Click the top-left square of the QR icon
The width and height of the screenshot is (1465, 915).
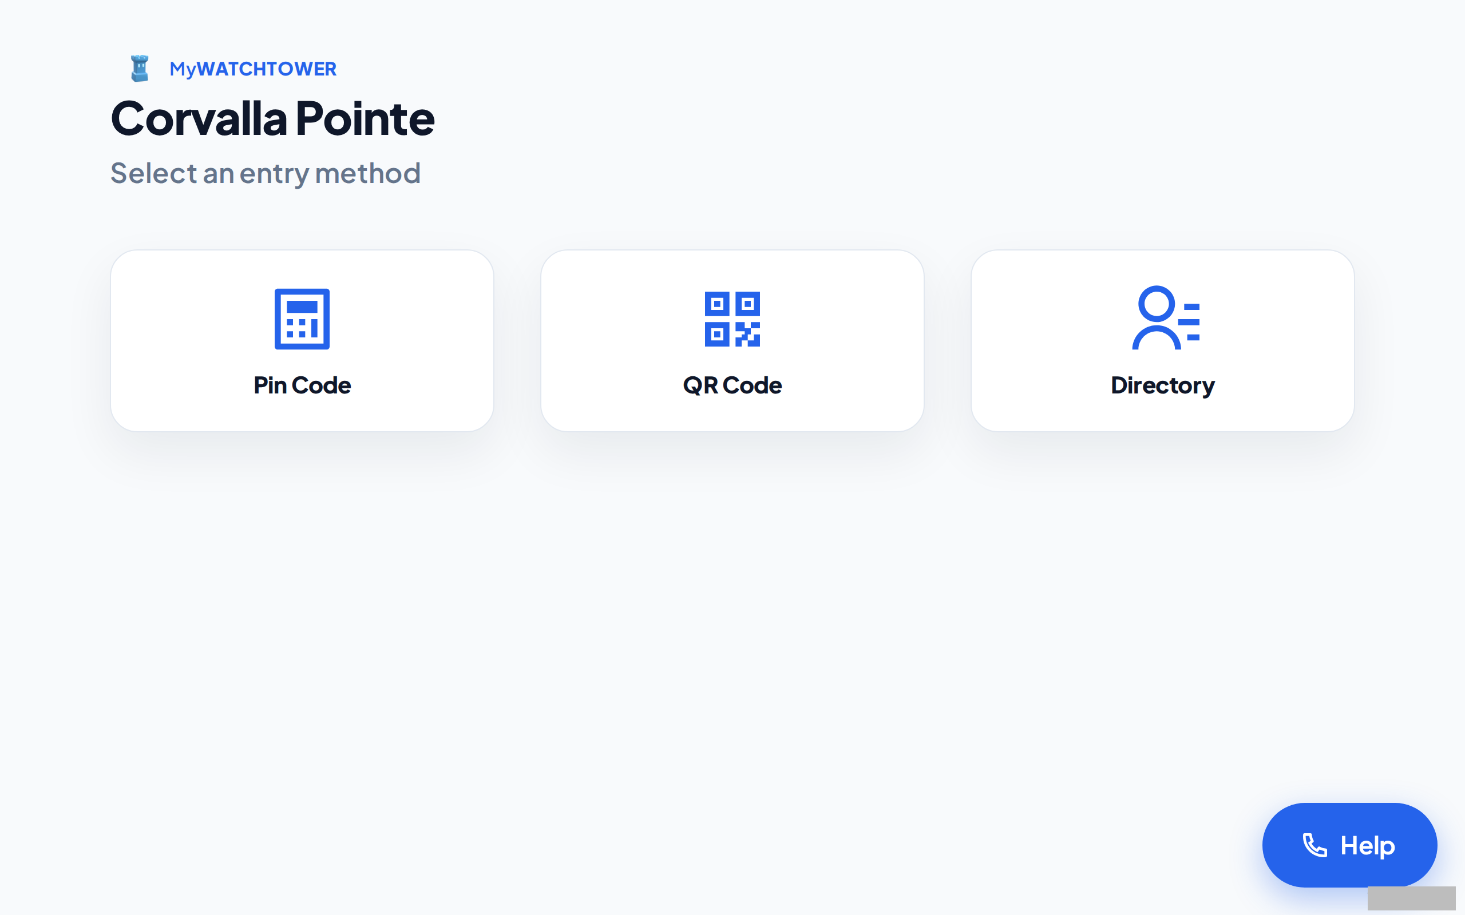[716, 304]
